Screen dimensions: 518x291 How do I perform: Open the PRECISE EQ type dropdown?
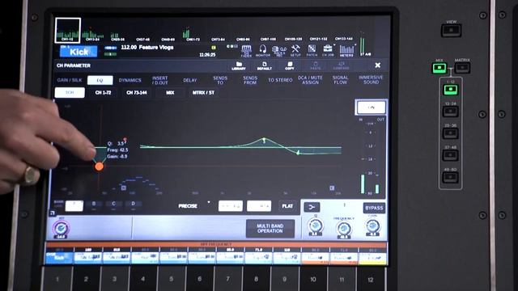[x=194, y=206]
